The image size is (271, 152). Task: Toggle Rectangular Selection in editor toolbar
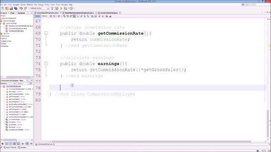pyautogui.click(x=77, y=16)
